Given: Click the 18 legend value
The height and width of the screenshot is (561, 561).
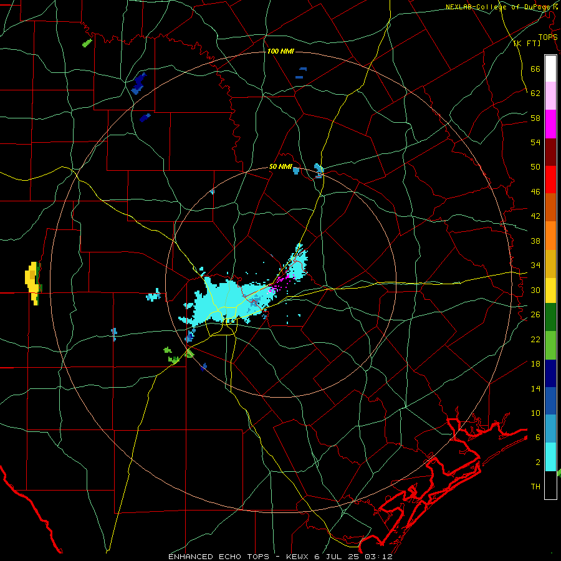Looking at the screenshot, I should point(535,364).
